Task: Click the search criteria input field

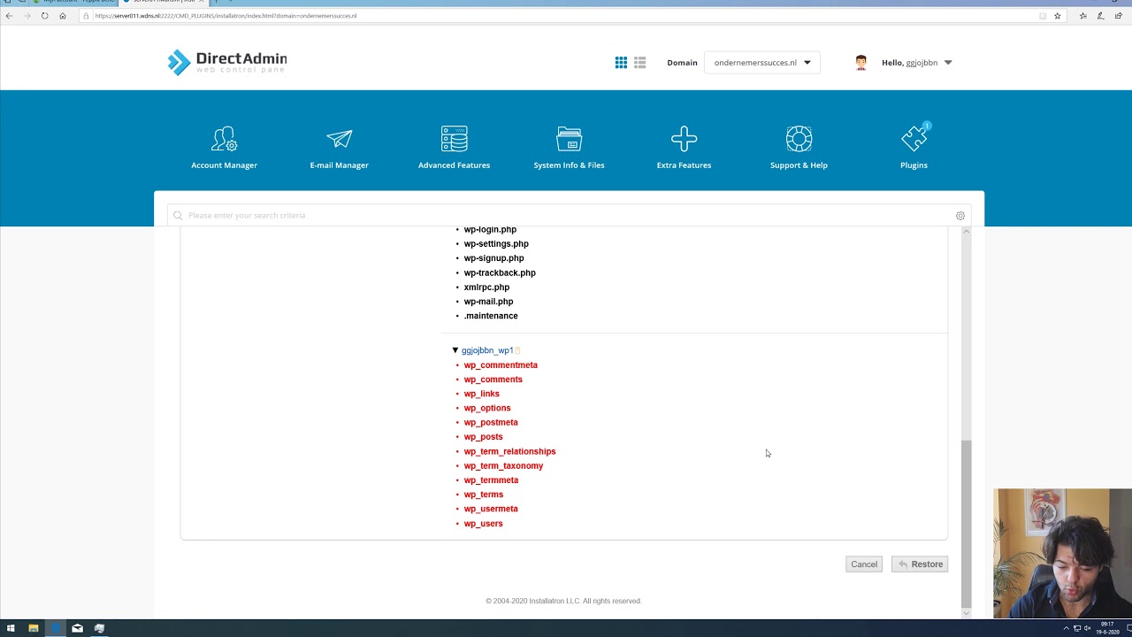Action: pyautogui.click(x=531, y=215)
